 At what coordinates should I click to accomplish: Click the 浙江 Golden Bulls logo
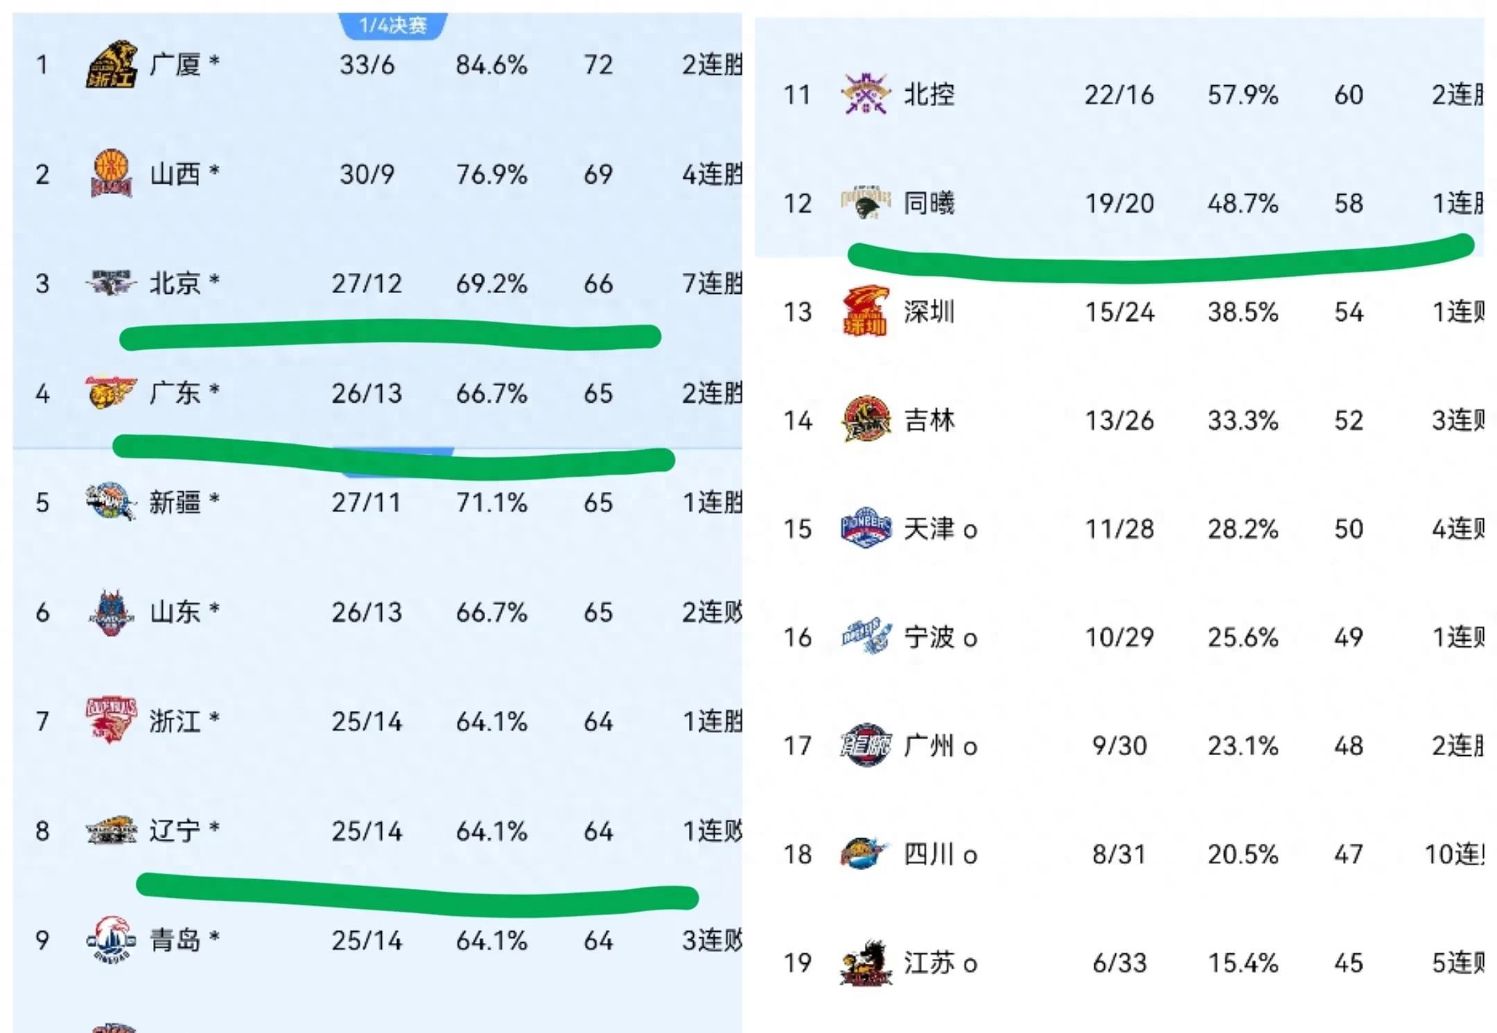pyautogui.click(x=111, y=721)
